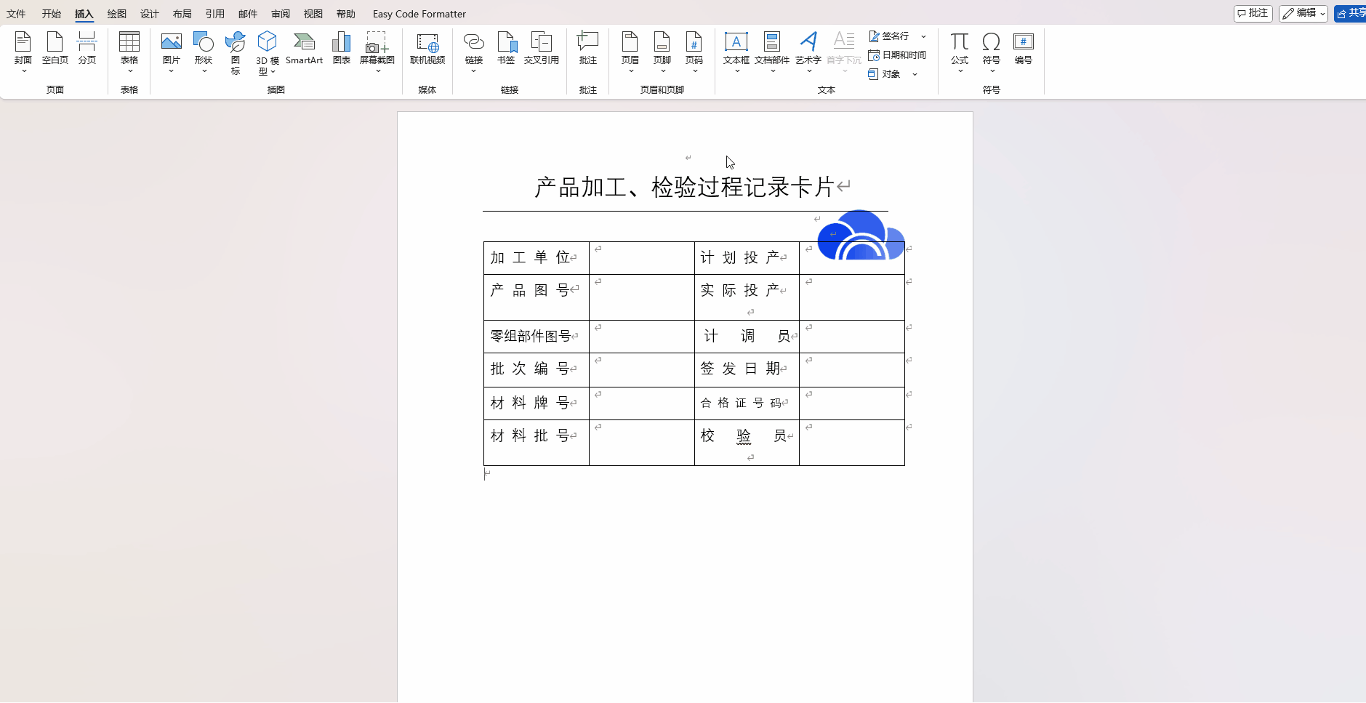The width and height of the screenshot is (1366, 703).
Task: Expand the signature line (签名行) arrow
Action: (x=923, y=36)
